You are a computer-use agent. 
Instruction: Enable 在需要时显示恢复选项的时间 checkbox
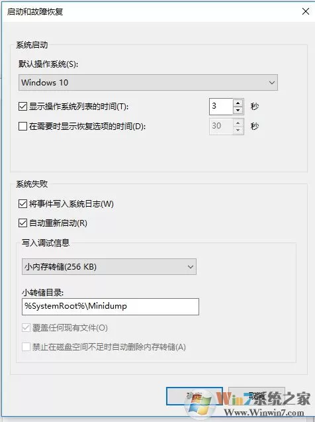pyautogui.click(x=23, y=126)
